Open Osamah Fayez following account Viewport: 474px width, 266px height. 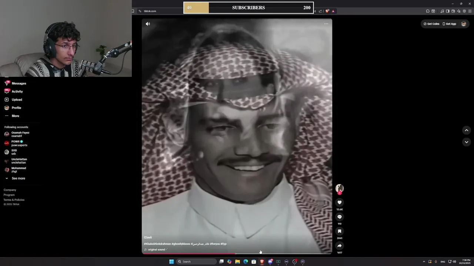[x=17, y=134]
